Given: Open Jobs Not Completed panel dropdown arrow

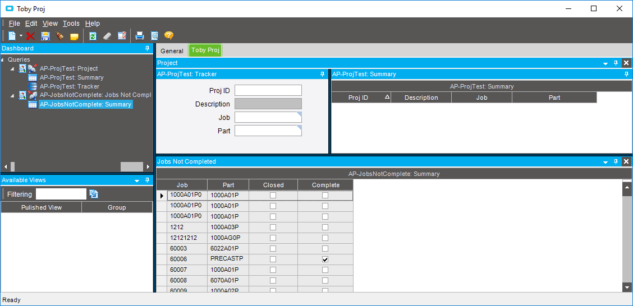Looking at the screenshot, I should tap(605, 161).
